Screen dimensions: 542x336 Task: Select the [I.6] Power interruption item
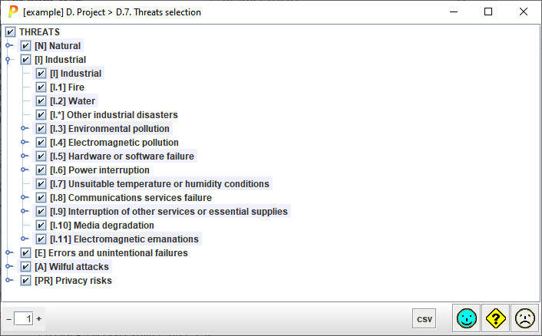[100, 170]
